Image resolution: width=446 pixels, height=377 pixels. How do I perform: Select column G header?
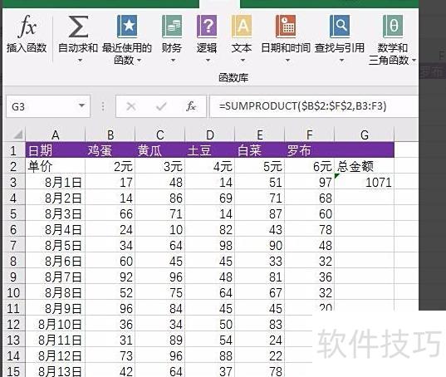click(365, 135)
